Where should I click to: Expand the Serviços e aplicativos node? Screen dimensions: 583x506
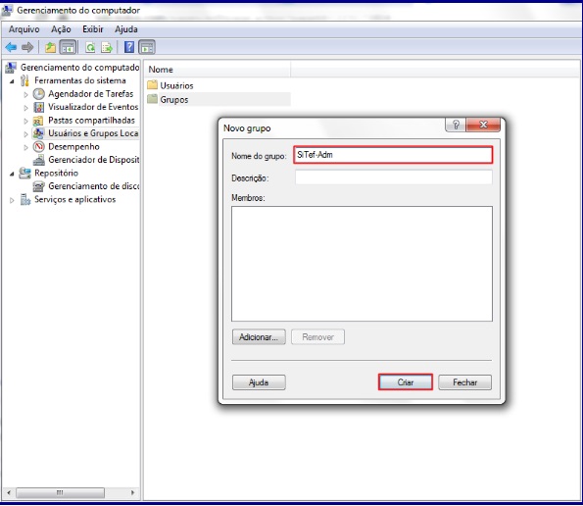(12, 200)
